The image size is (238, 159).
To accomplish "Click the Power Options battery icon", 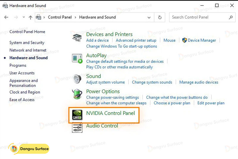I will point(77,94).
